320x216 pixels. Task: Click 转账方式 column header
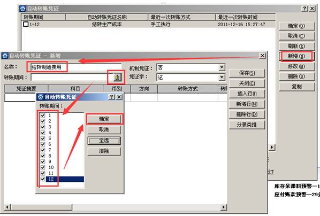click(188, 89)
